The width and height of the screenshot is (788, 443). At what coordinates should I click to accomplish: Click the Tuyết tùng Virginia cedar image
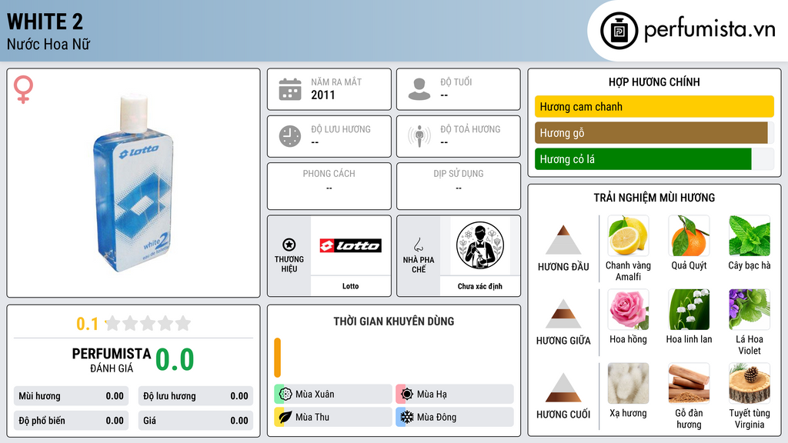(750, 384)
